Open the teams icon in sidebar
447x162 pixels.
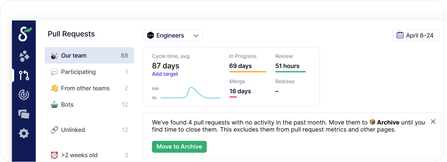[24, 56]
